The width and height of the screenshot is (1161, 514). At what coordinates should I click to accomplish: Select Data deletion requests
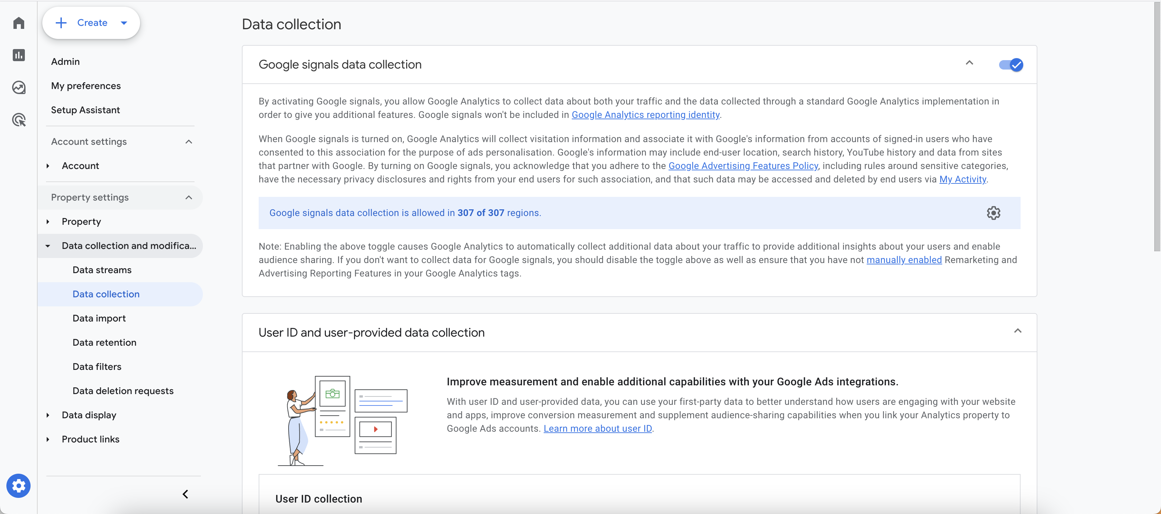click(123, 391)
